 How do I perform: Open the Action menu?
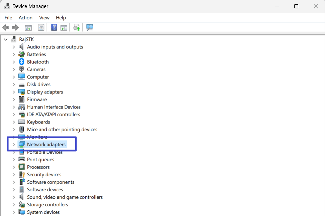tap(25, 17)
